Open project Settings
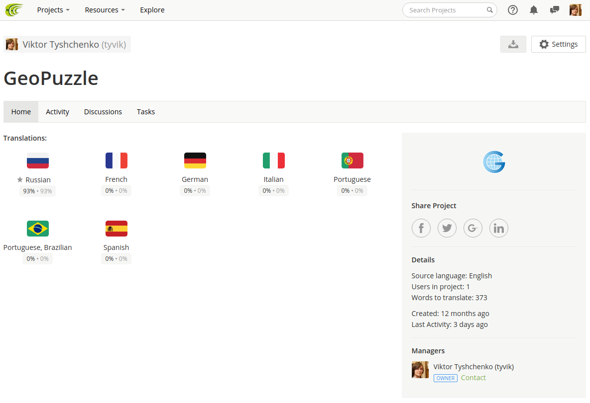 click(559, 44)
